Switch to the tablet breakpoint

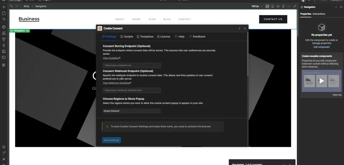point(273,6)
